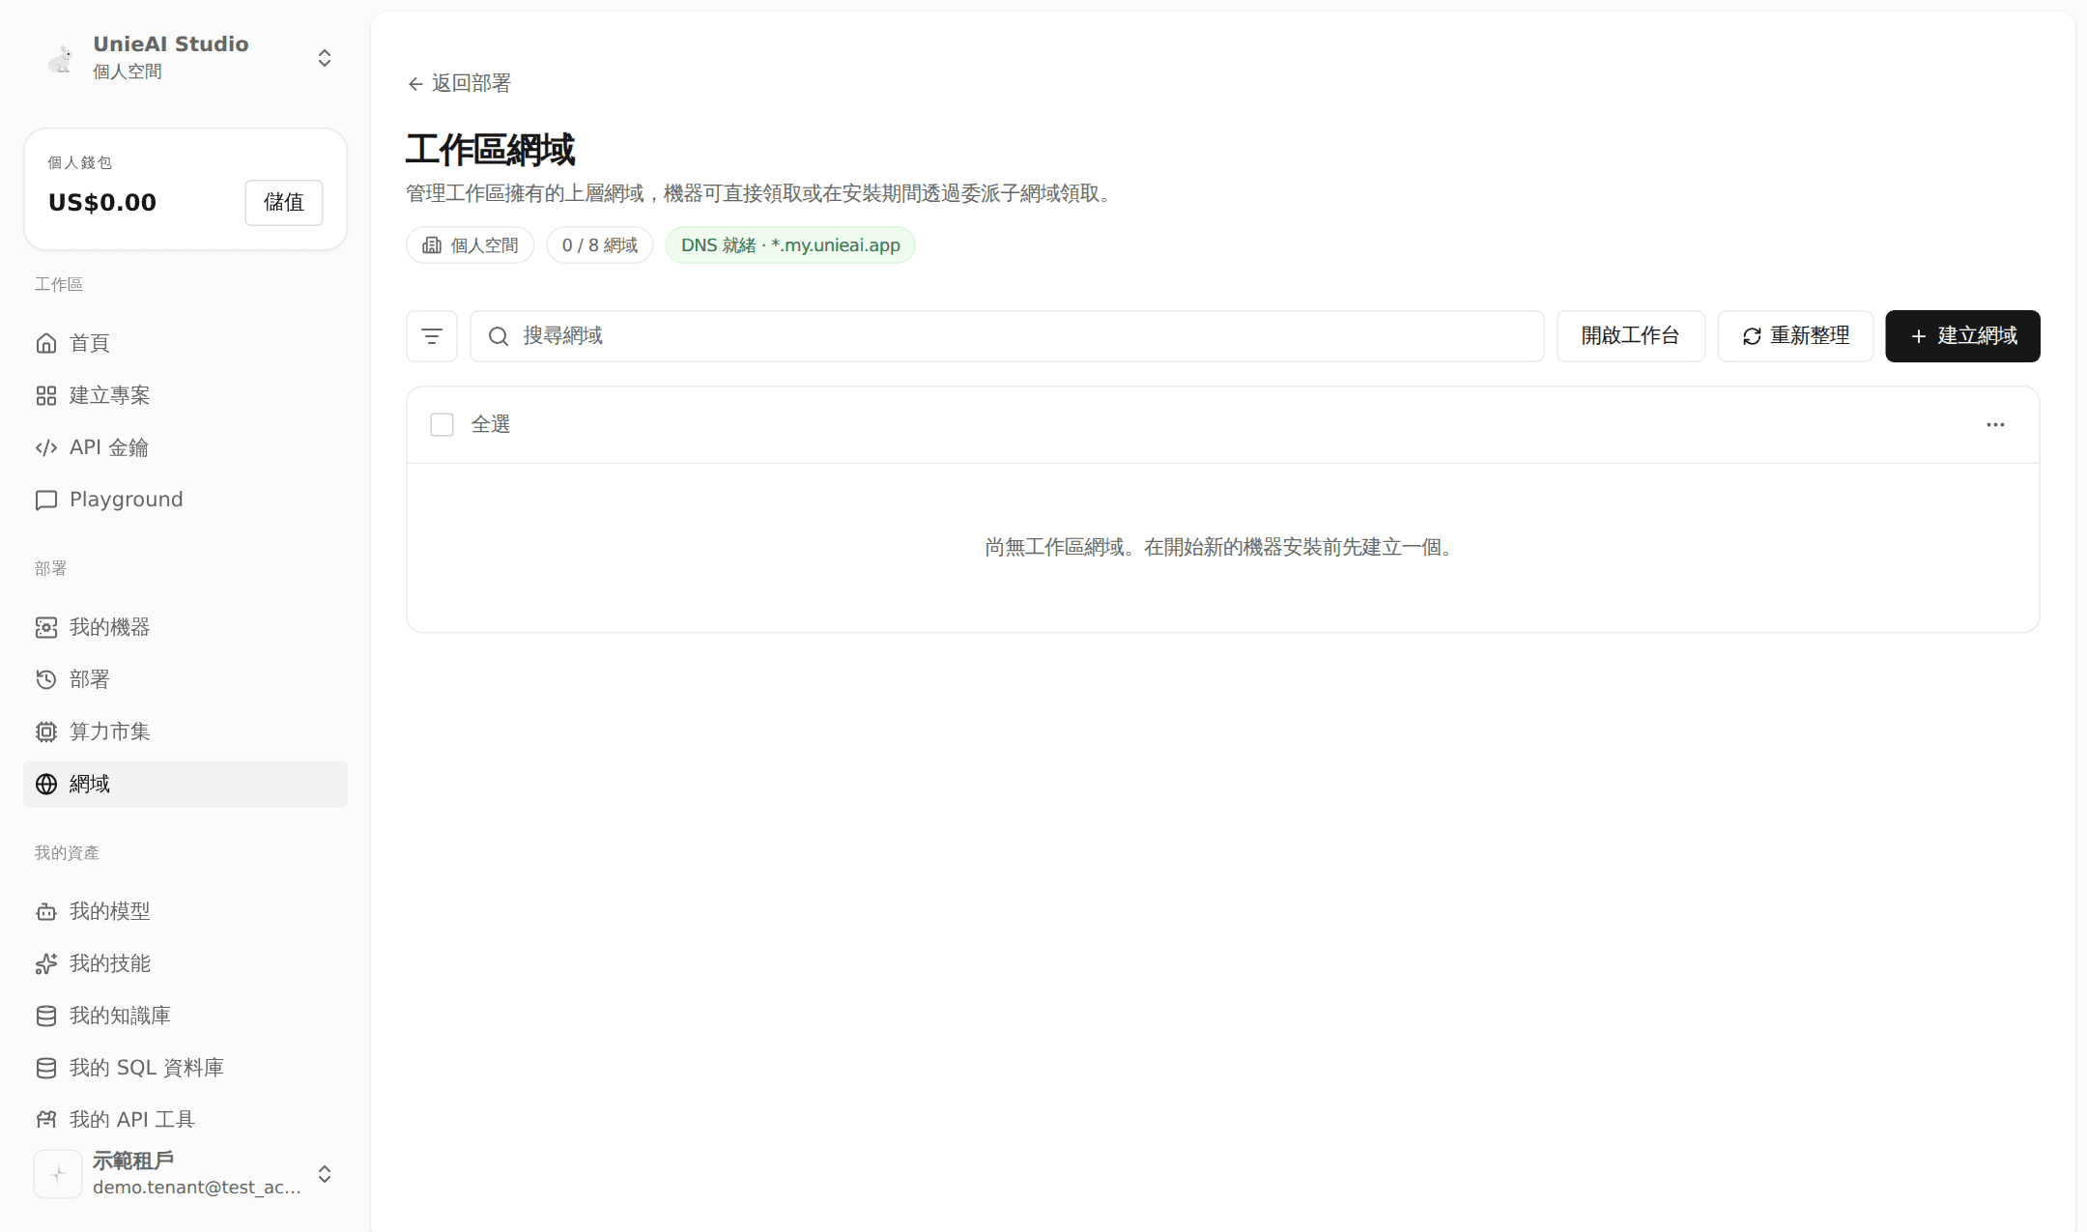The width and height of the screenshot is (2087, 1232).
Task: Click the 我的機器 icon
Action: click(x=46, y=627)
